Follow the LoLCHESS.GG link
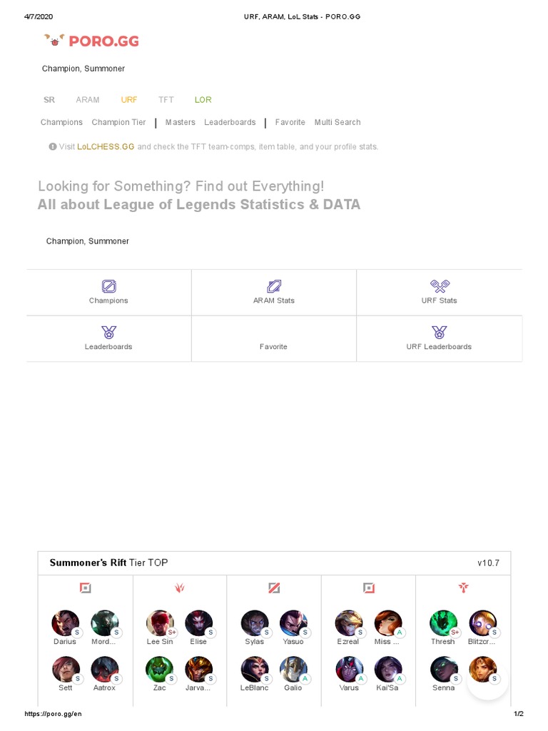 pyautogui.click(x=106, y=147)
